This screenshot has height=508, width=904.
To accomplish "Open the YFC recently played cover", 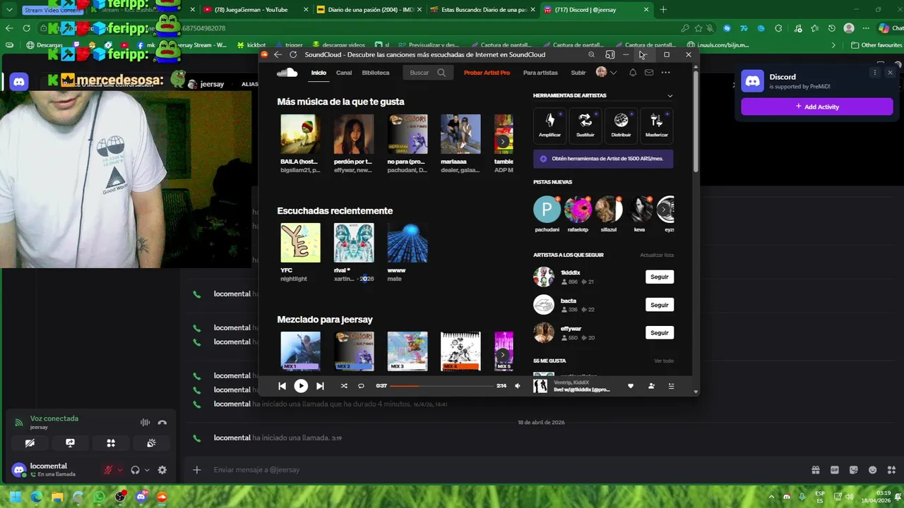I will click(x=300, y=243).
